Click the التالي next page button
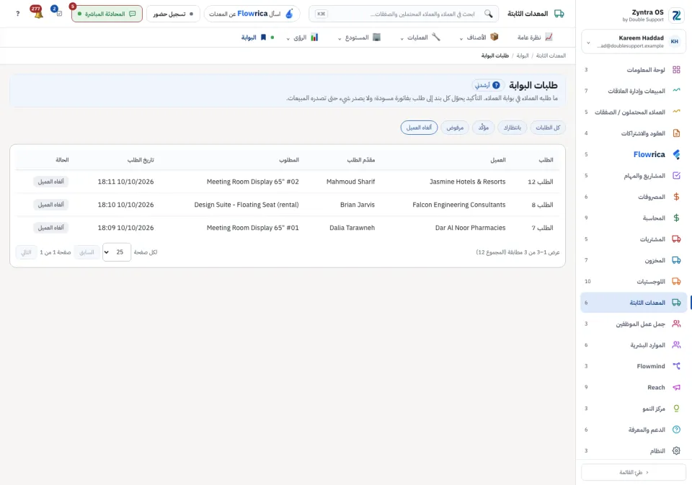 click(27, 252)
